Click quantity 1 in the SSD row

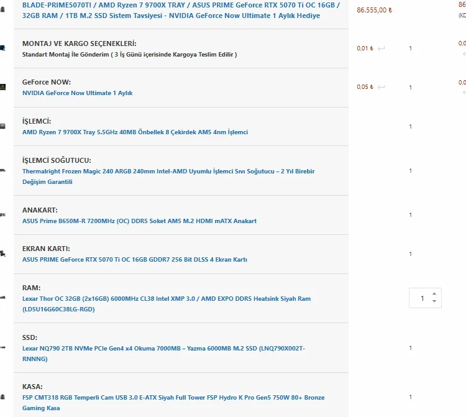[411, 348]
